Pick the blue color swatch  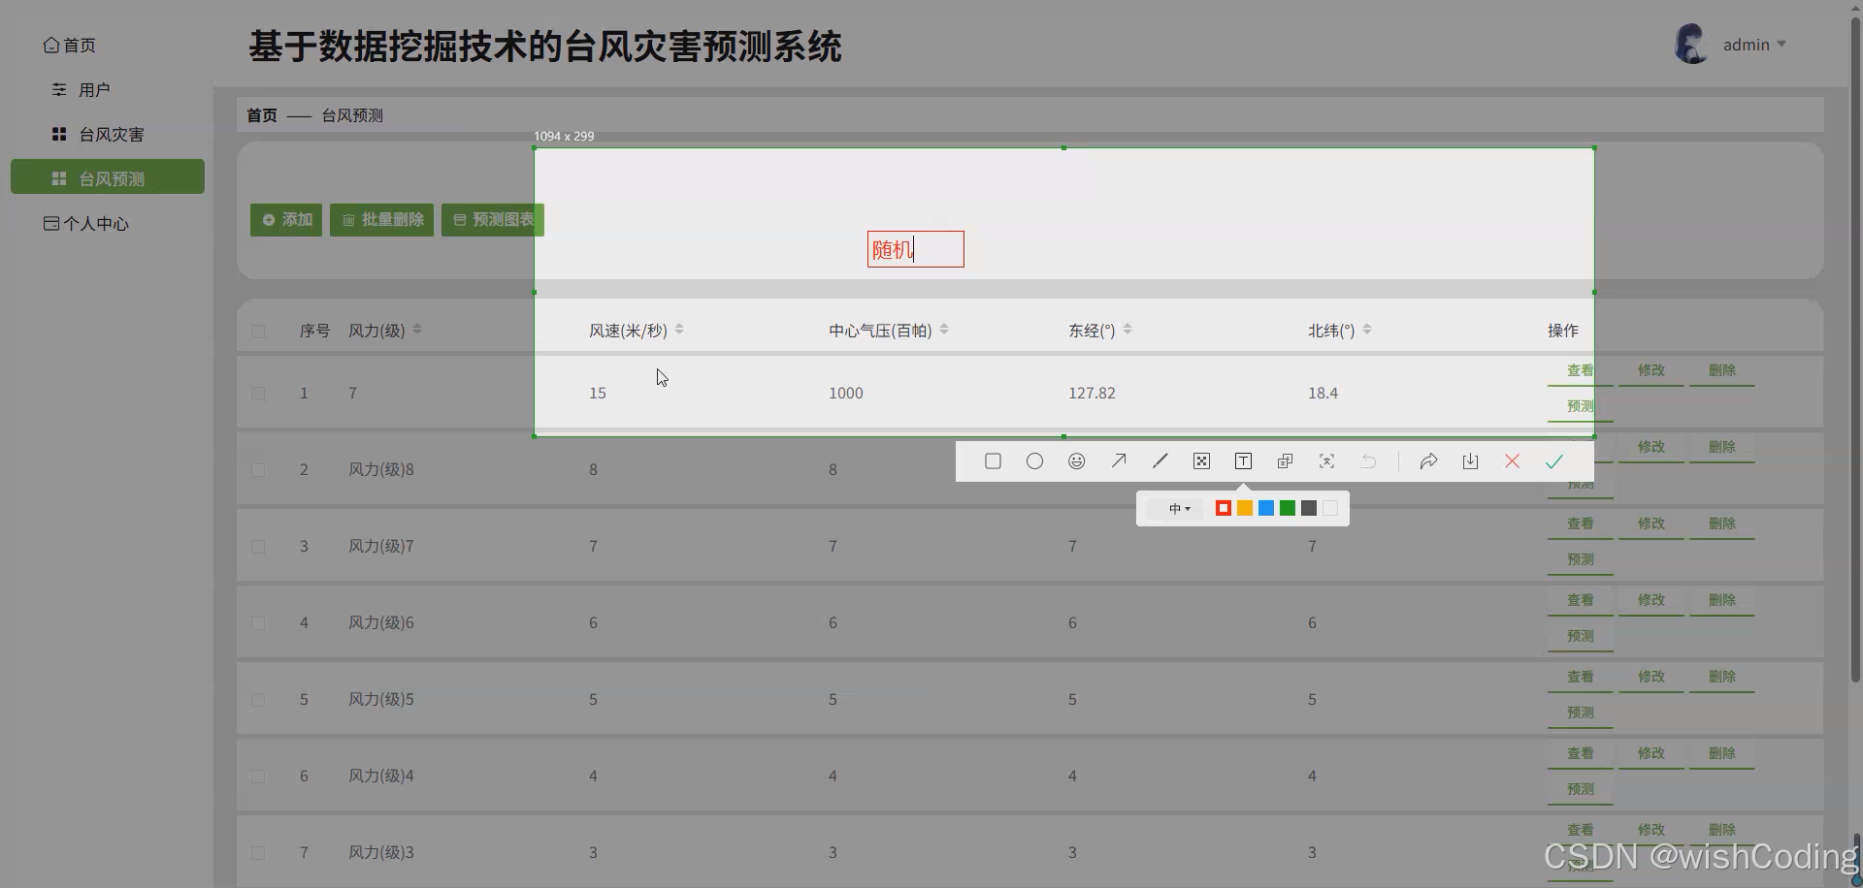pos(1266,508)
